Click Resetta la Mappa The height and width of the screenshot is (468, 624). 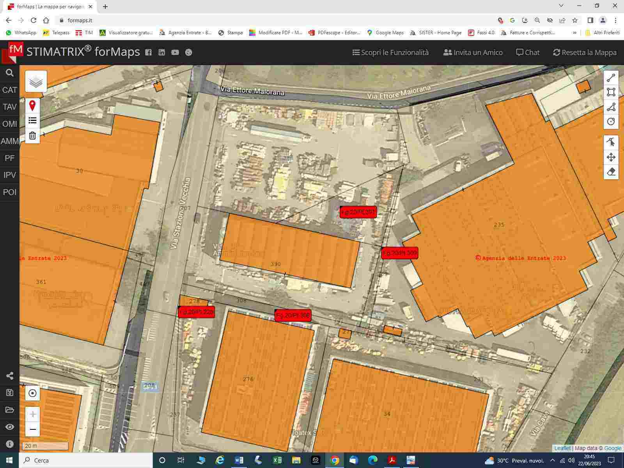585,53
